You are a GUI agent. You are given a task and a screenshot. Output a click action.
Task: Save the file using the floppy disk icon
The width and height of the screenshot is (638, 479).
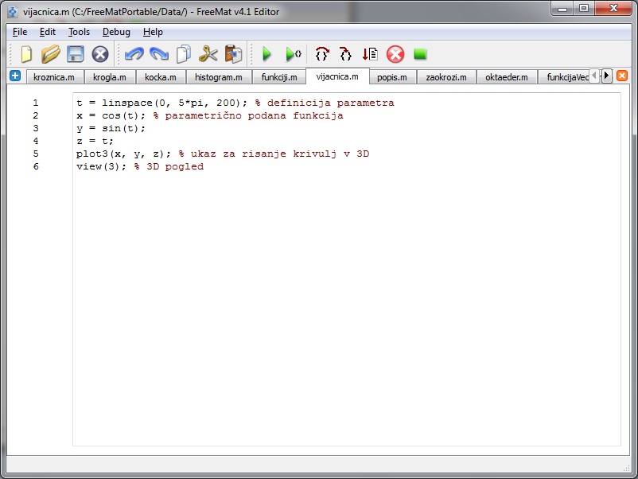click(x=76, y=54)
